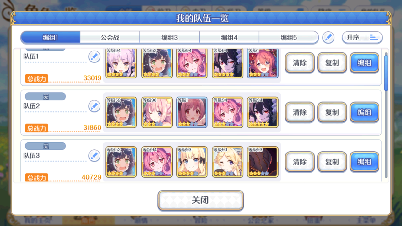Open the 编组3 tab

[170, 38]
